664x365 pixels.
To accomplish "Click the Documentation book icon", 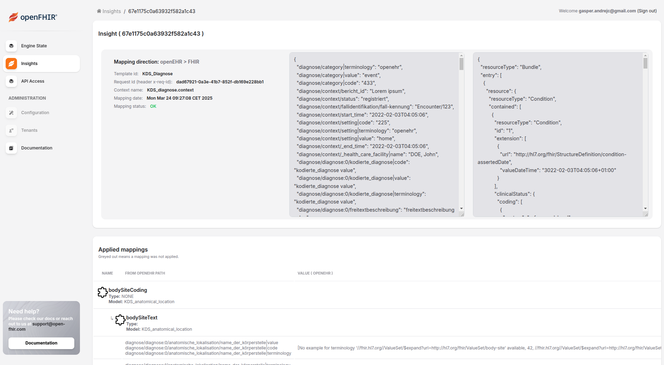I will pos(11,148).
